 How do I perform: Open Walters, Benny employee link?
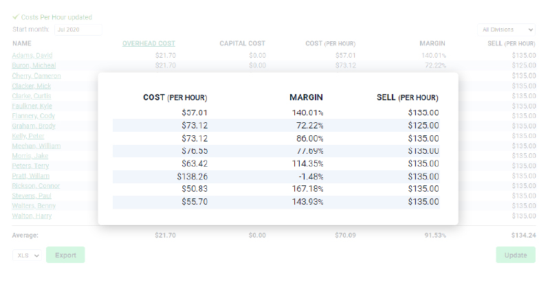point(34,206)
